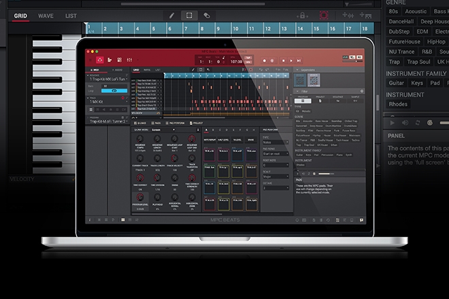The width and height of the screenshot is (449, 299).
Task: Open the Pad mode icon next to Track View on laptop
Action: tap(120, 60)
